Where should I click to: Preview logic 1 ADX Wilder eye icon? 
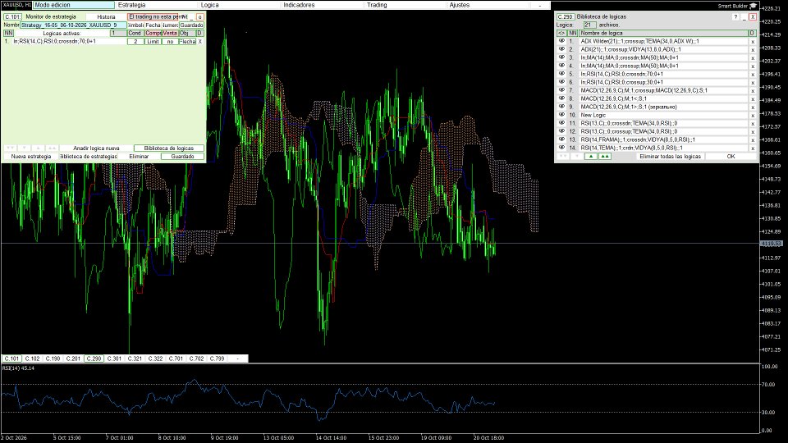tap(561, 41)
